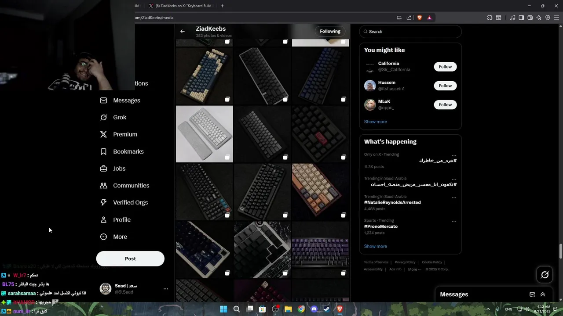Open Brave Wallet icon
The image size is (563, 316).
point(530,18)
